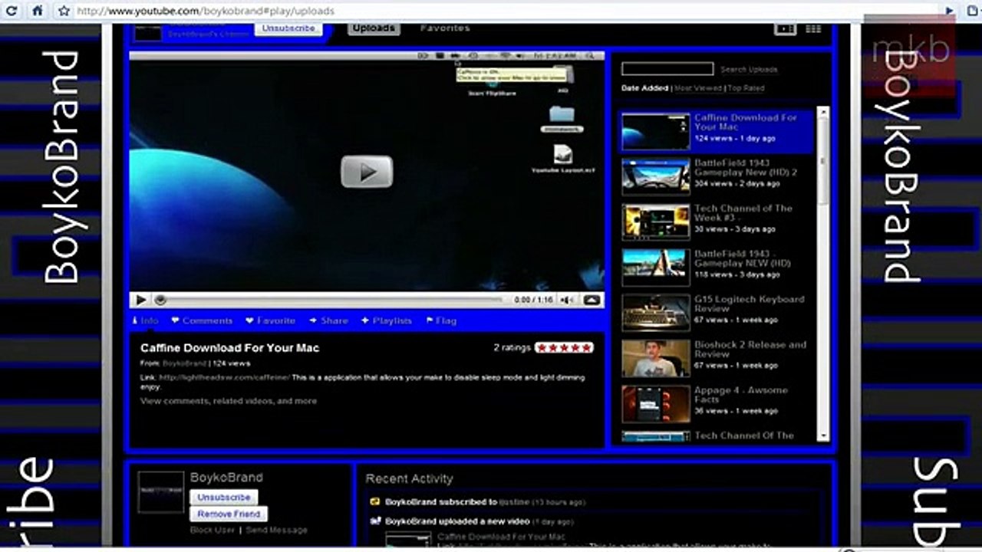Sort uploads by Most Viewed
Image resolution: width=982 pixels, height=552 pixels.
698,88
